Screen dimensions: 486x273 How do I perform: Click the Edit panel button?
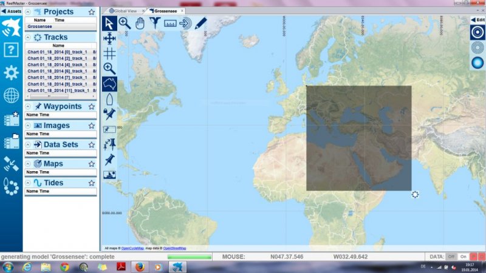coord(477,19)
